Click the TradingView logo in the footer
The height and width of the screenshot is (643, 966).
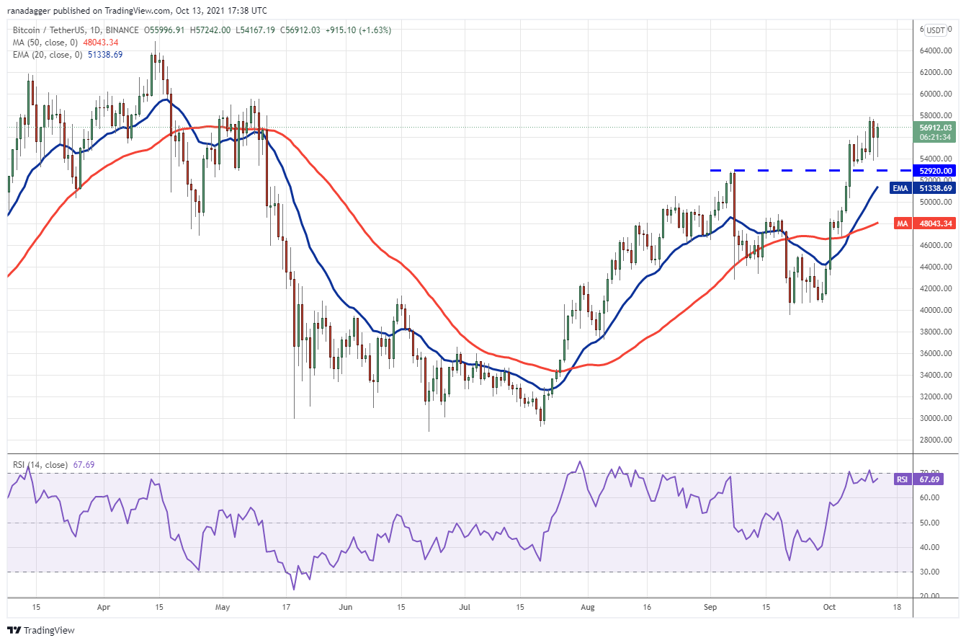point(41,630)
